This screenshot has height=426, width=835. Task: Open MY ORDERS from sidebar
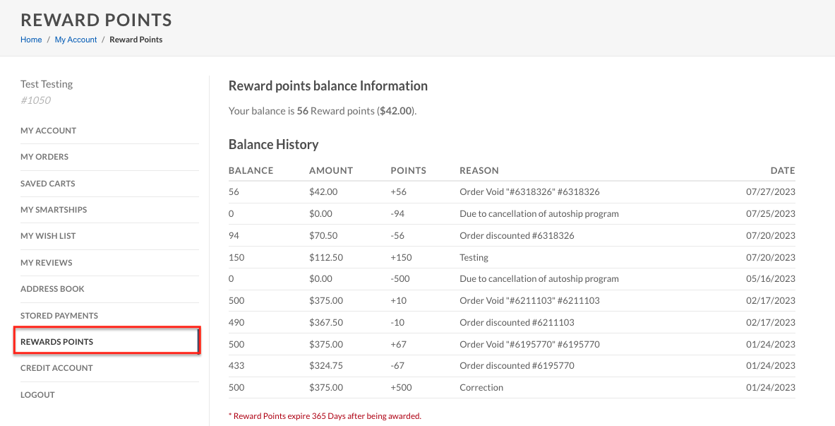(x=44, y=157)
